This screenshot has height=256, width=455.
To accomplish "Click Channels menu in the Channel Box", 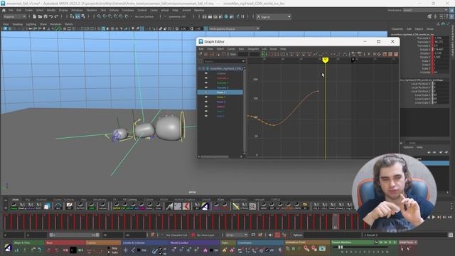I will point(397,29).
